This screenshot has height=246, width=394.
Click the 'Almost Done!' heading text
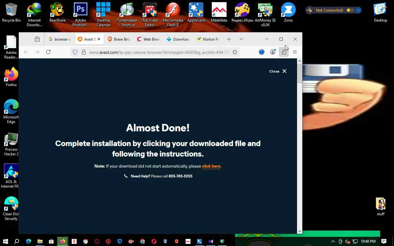[x=158, y=128]
